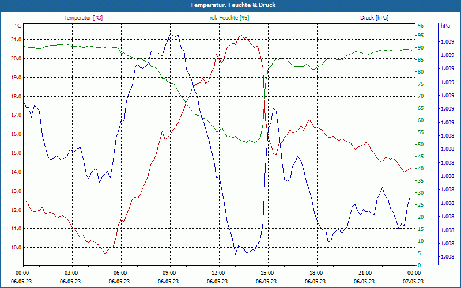Click the '65' humidity axis value
This screenshot has width=461, height=288.
click(x=421, y=108)
